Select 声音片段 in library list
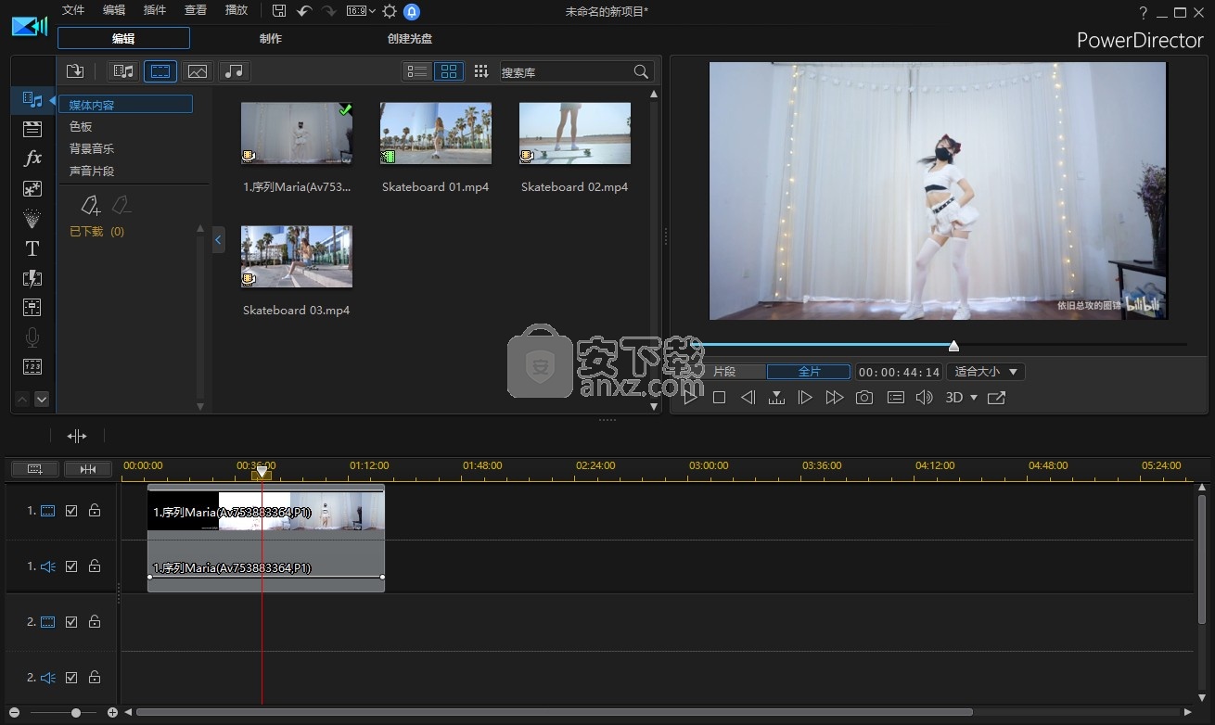Viewport: 1215px width, 725px height. click(x=92, y=172)
